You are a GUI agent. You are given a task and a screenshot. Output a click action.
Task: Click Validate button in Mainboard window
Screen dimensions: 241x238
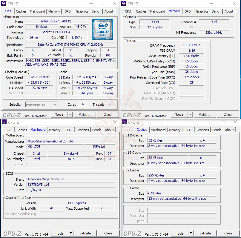[x=85, y=234]
